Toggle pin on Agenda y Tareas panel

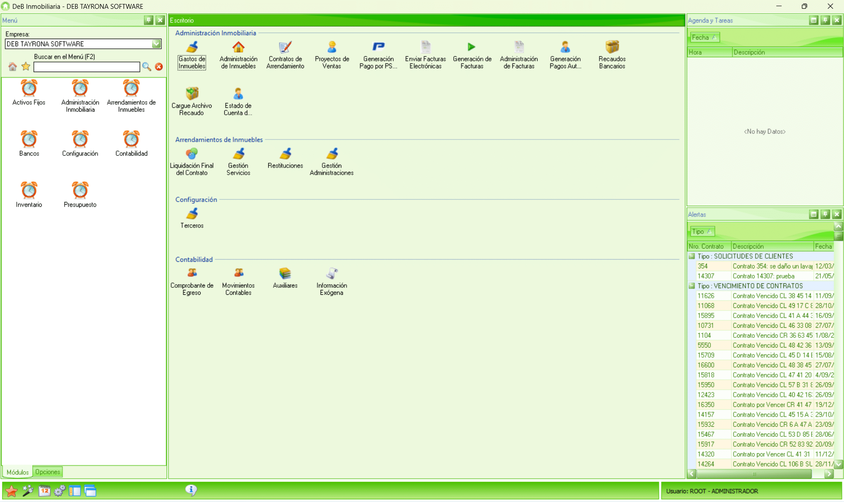825,20
